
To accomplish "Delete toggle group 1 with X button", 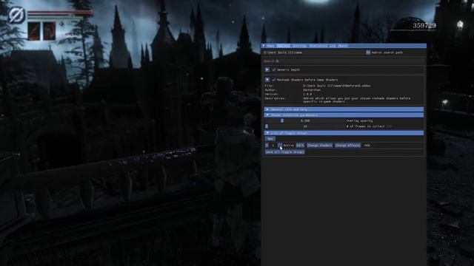I will 267,146.
